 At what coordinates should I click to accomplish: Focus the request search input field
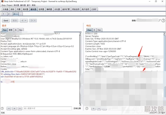coord(48,108)
